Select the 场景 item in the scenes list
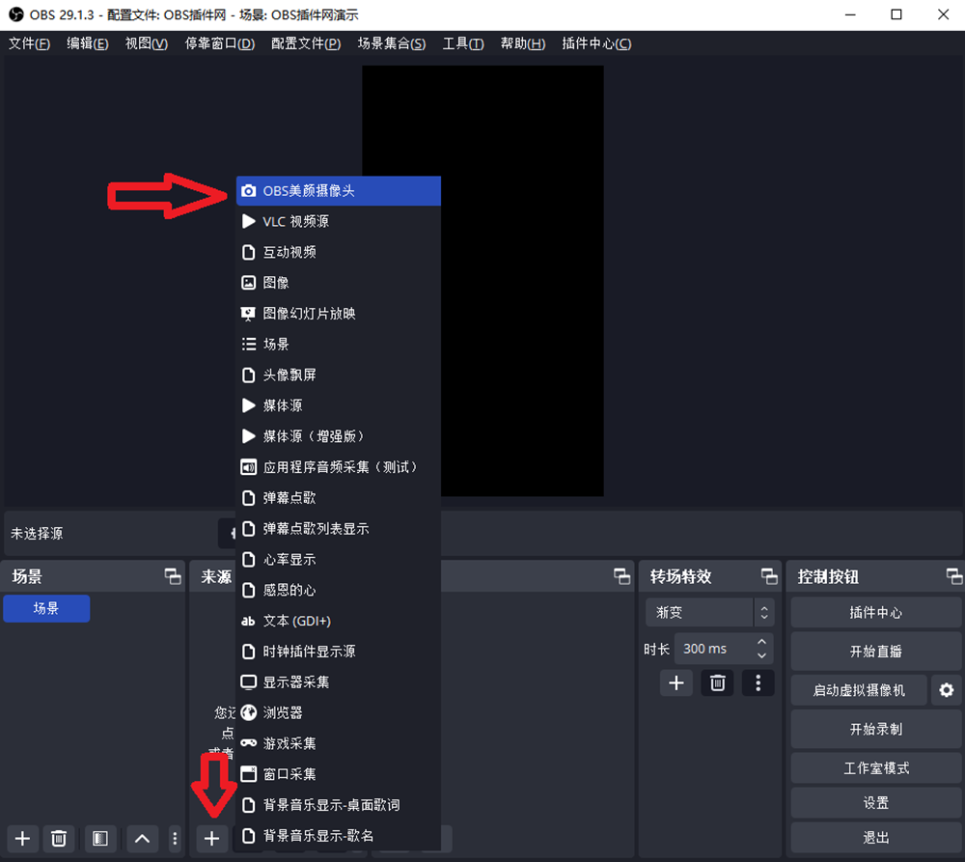Image resolution: width=965 pixels, height=862 pixels. pyautogui.click(x=46, y=608)
